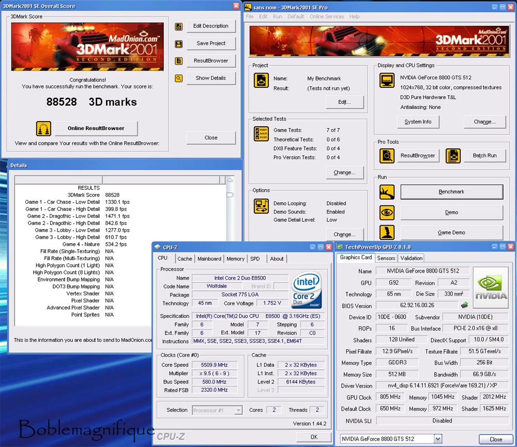Click the BIOS save chip icon in GPU-Z
The height and width of the screenshot is (447, 517).
coord(465,305)
